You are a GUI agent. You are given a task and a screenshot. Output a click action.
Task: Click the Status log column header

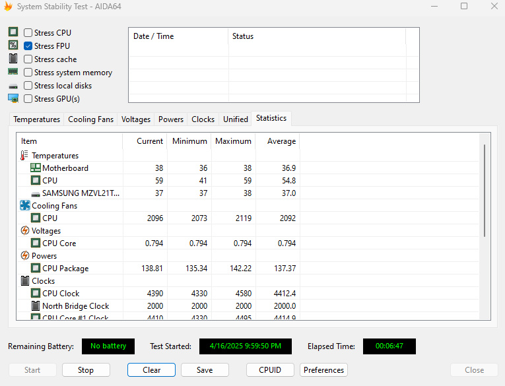tap(317, 36)
